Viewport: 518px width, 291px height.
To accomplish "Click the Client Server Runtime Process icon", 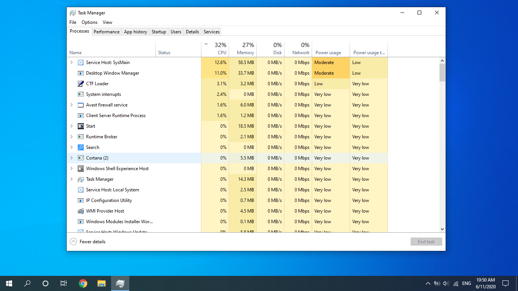I will click(80, 116).
